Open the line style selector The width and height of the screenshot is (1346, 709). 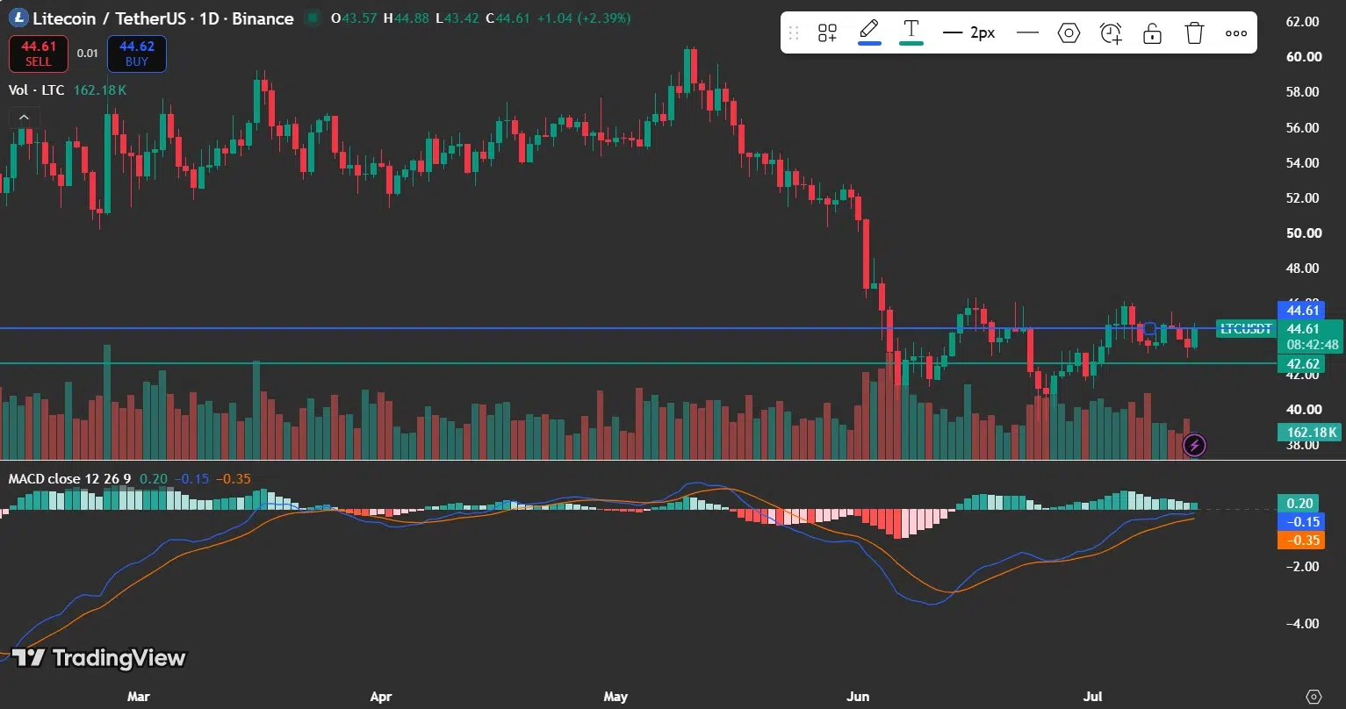tap(1027, 33)
